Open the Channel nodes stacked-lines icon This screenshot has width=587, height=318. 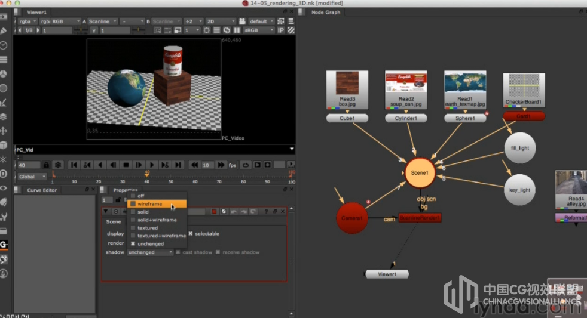coord(4,60)
